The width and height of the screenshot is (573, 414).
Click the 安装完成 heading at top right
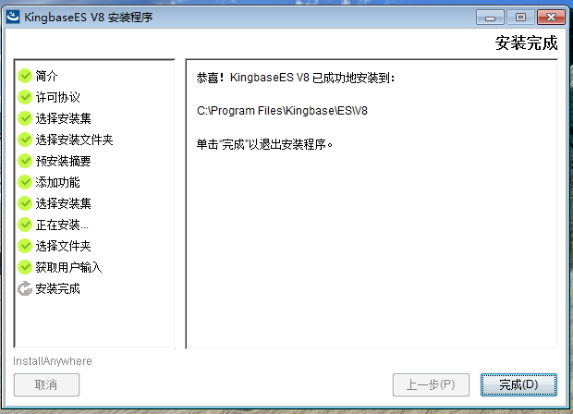(526, 43)
